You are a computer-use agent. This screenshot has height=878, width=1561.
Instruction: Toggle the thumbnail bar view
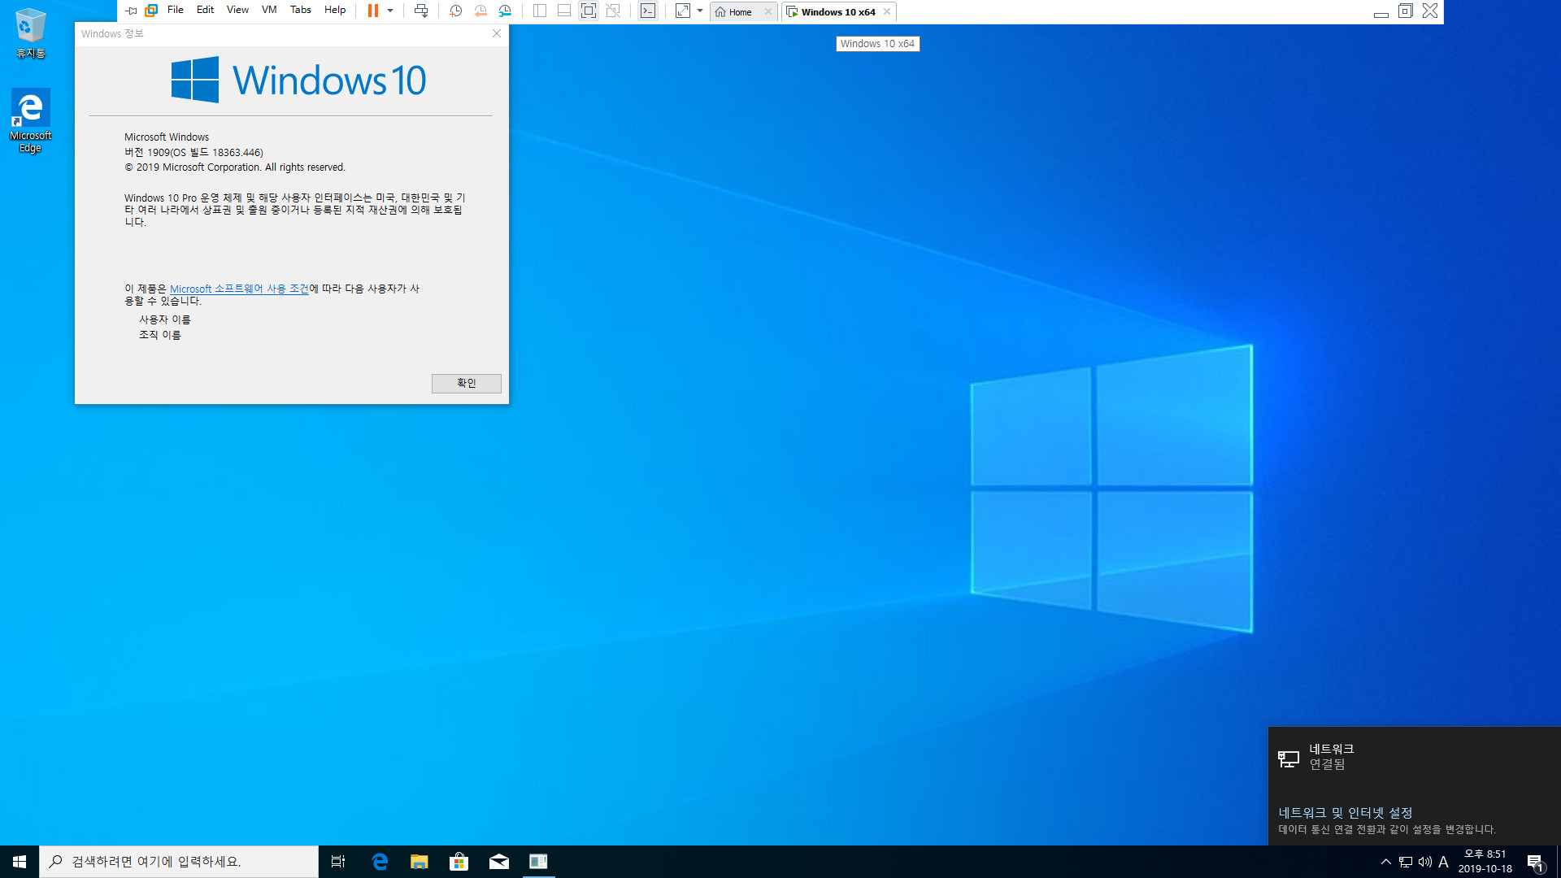[x=563, y=11]
